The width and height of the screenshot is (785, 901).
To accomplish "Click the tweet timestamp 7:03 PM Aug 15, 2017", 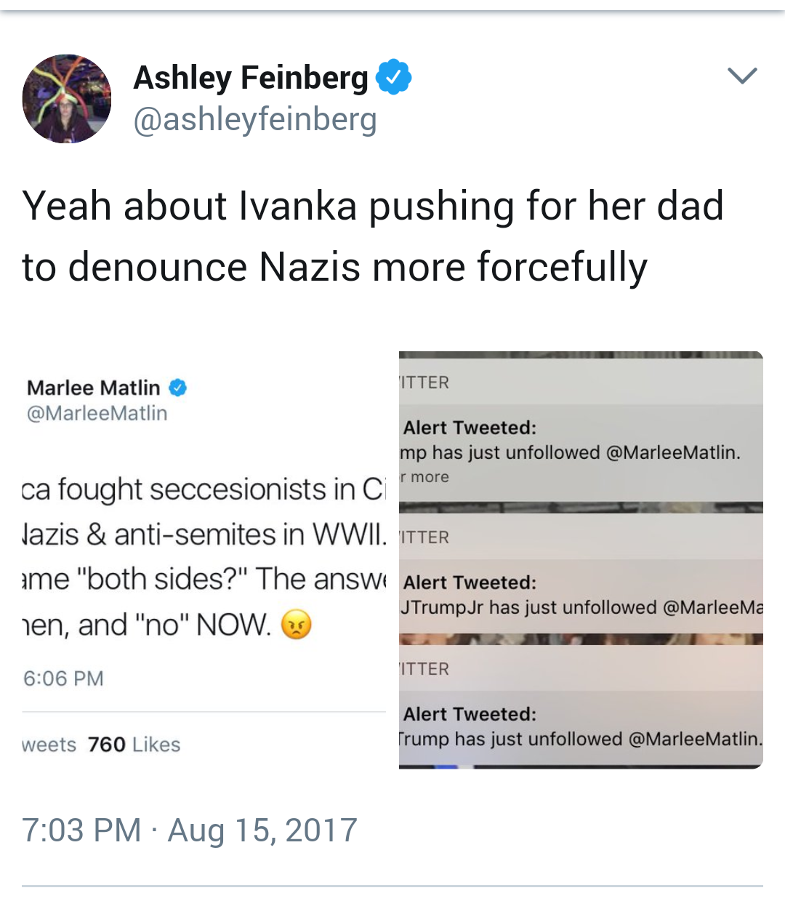I will click(190, 830).
